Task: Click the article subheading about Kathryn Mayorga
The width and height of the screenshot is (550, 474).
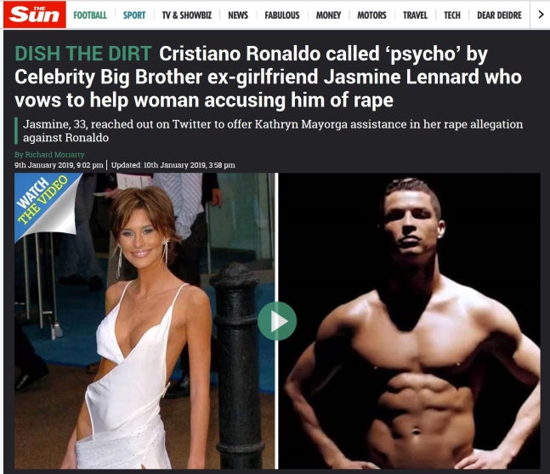Action: click(273, 130)
